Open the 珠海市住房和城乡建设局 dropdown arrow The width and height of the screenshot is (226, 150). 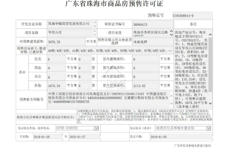click(208, 128)
